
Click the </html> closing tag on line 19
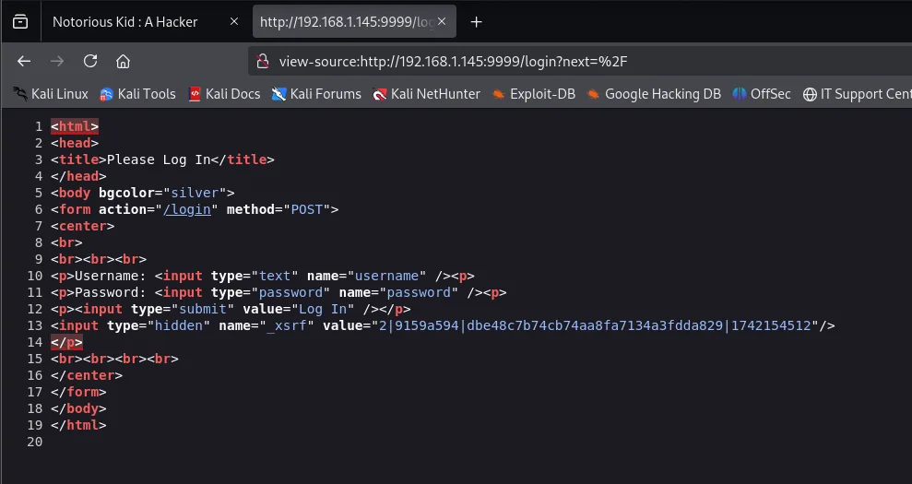78,425
